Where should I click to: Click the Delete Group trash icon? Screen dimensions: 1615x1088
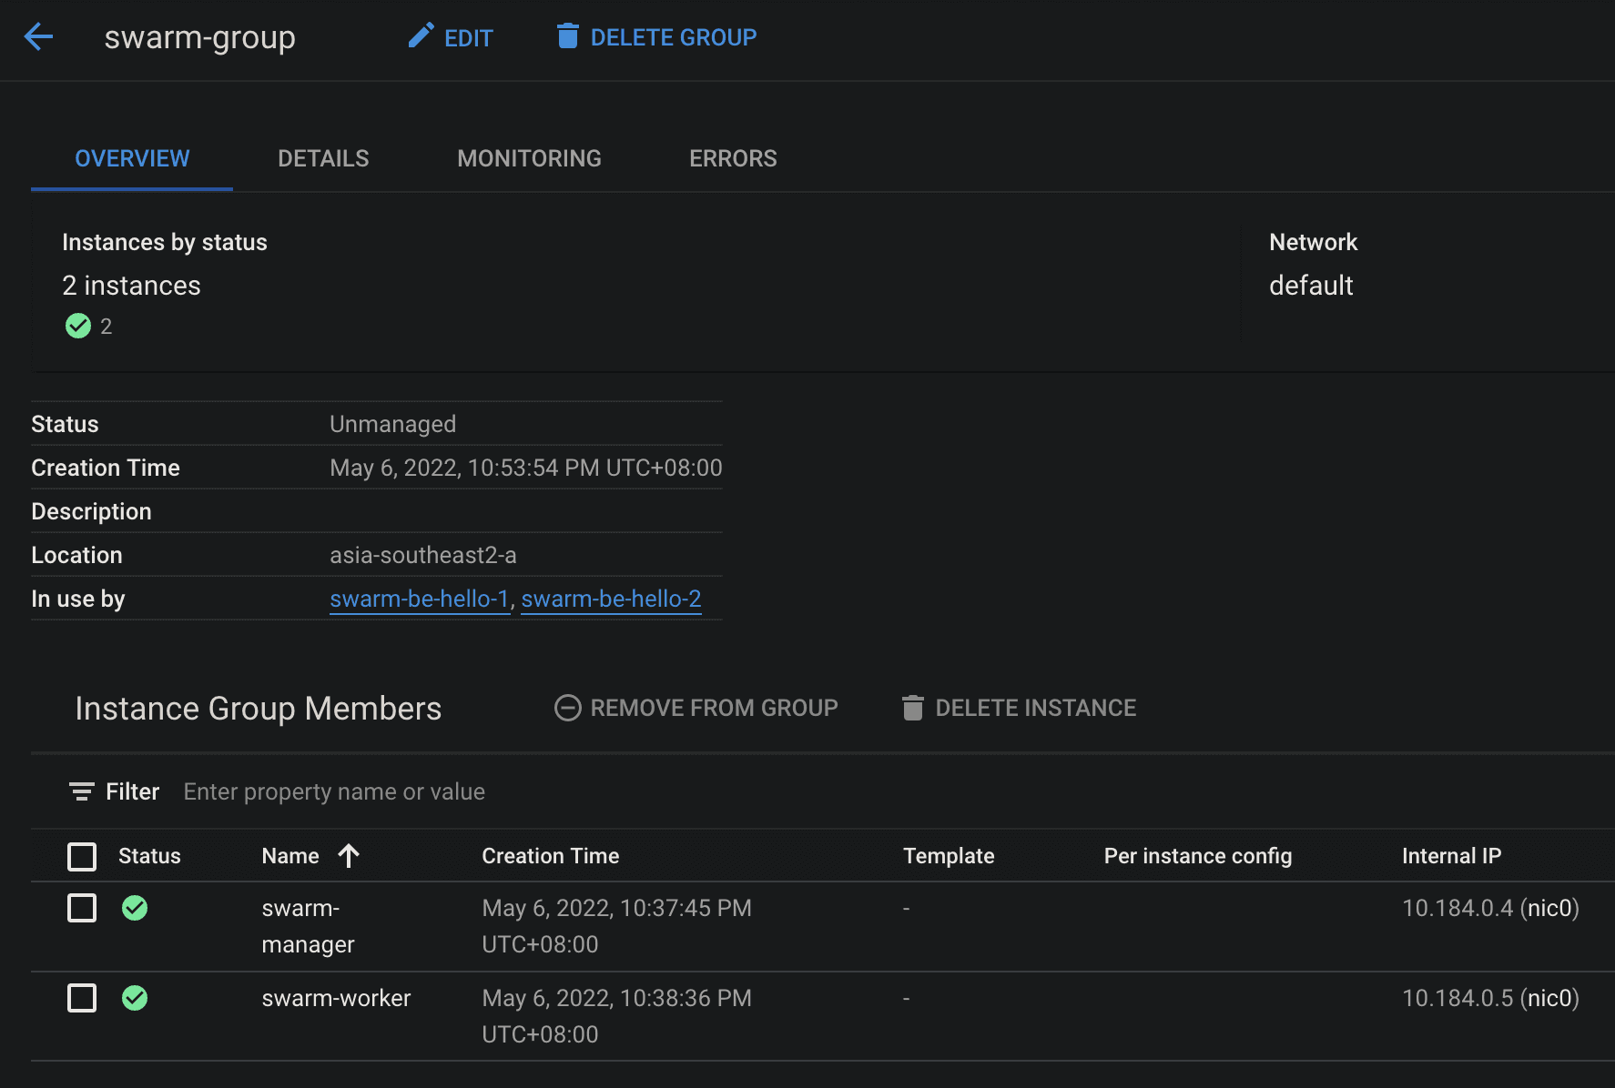569,36
